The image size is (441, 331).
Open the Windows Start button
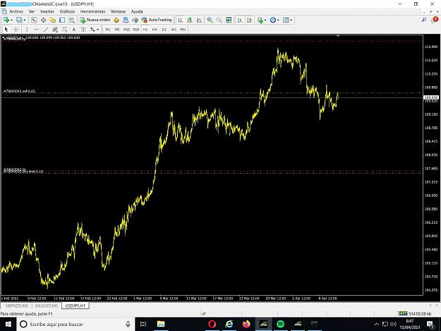coord(8,324)
